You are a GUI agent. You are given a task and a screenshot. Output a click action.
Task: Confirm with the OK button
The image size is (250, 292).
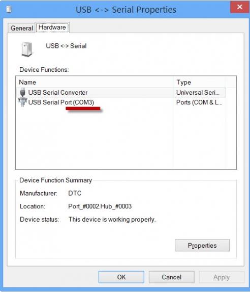121,277
